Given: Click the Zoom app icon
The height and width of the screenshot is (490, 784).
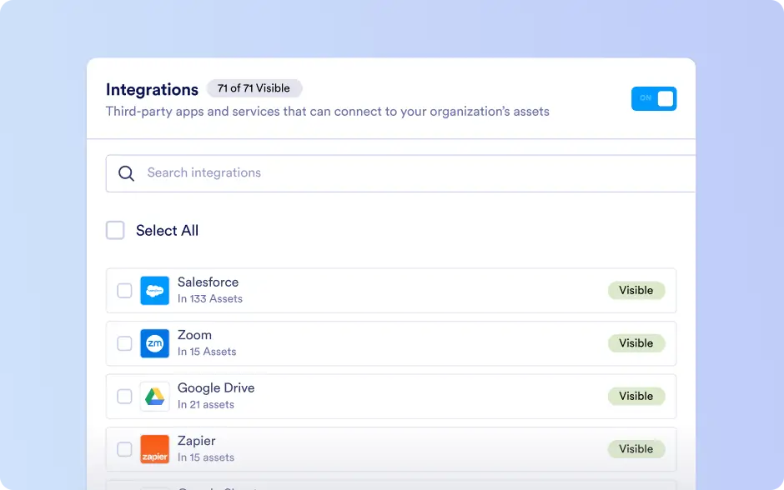Looking at the screenshot, I should pyautogui.click(x=154, y=343).
